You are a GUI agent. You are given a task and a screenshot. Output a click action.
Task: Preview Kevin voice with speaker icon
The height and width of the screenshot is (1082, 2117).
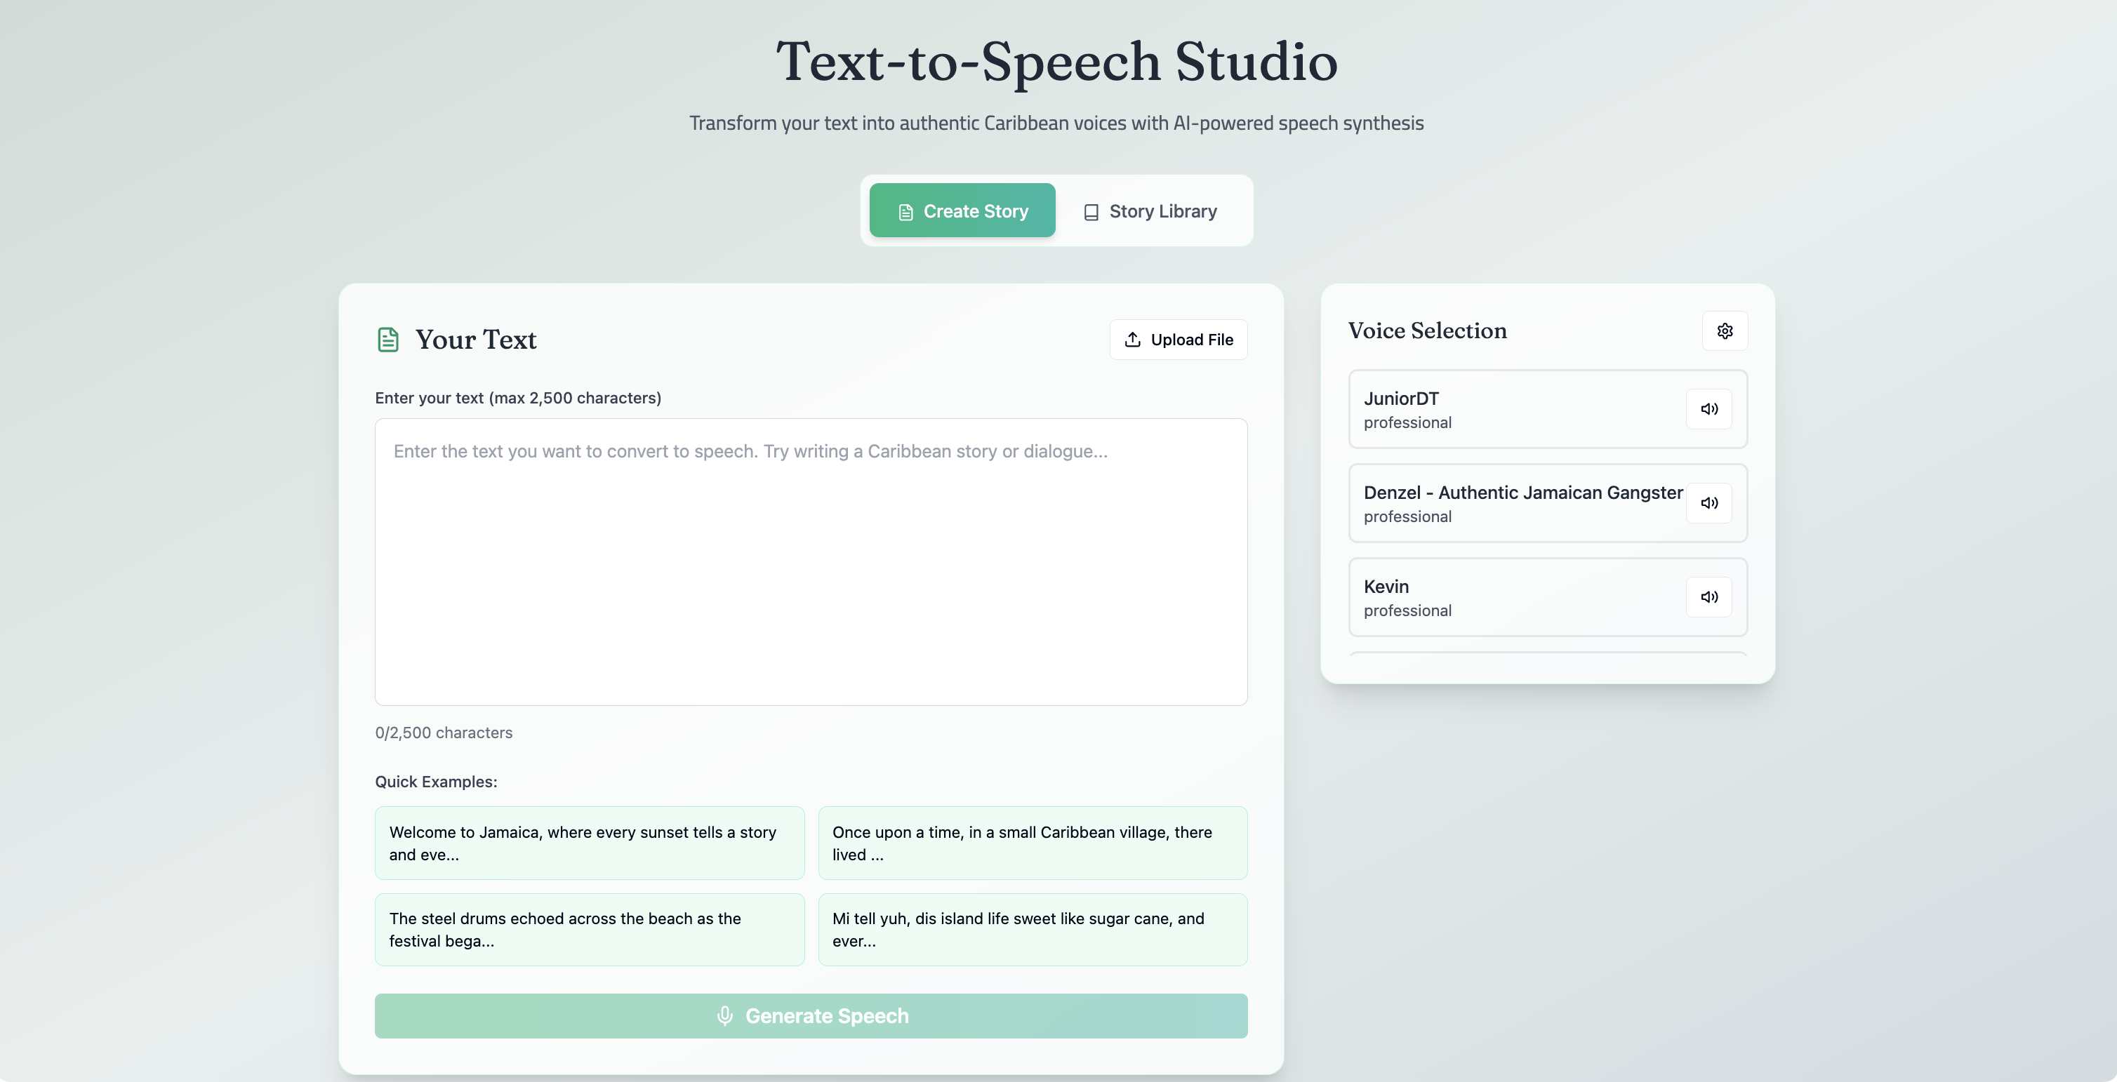click(1708, 597)
